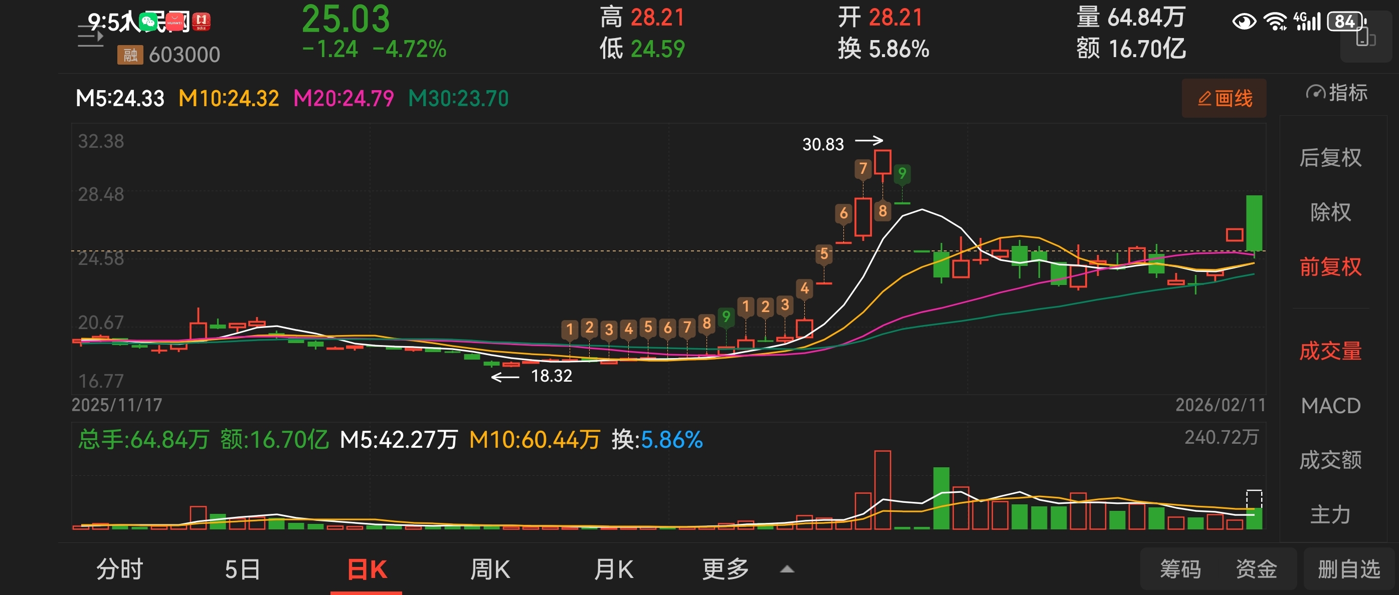Select 后复权 price adjustment mode
The width and height of the screenshot is (1399, 595).
pos(1330,158)
